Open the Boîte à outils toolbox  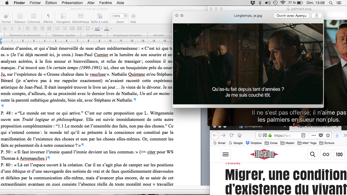(x=99, y=16)
